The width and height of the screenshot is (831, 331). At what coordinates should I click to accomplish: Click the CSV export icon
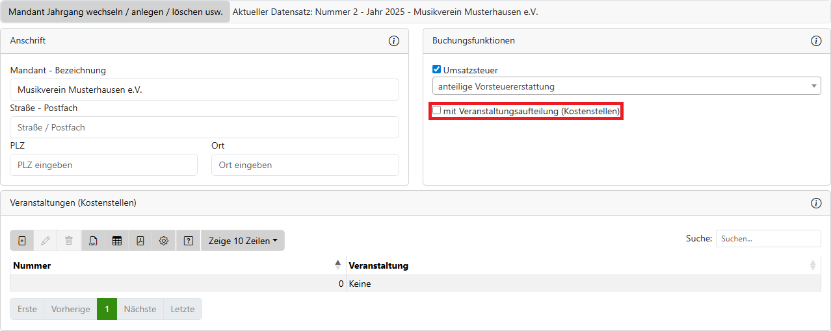tap(93, 241)
